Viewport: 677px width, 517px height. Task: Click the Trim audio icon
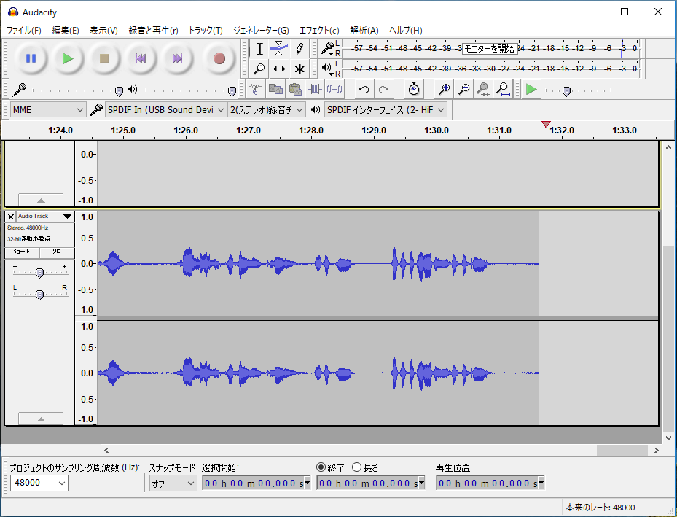(x=315, y=90)
